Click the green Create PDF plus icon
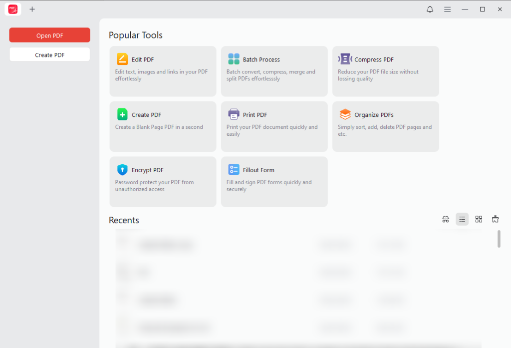Viewport: 511px width, 348px height. coord(122,114)
